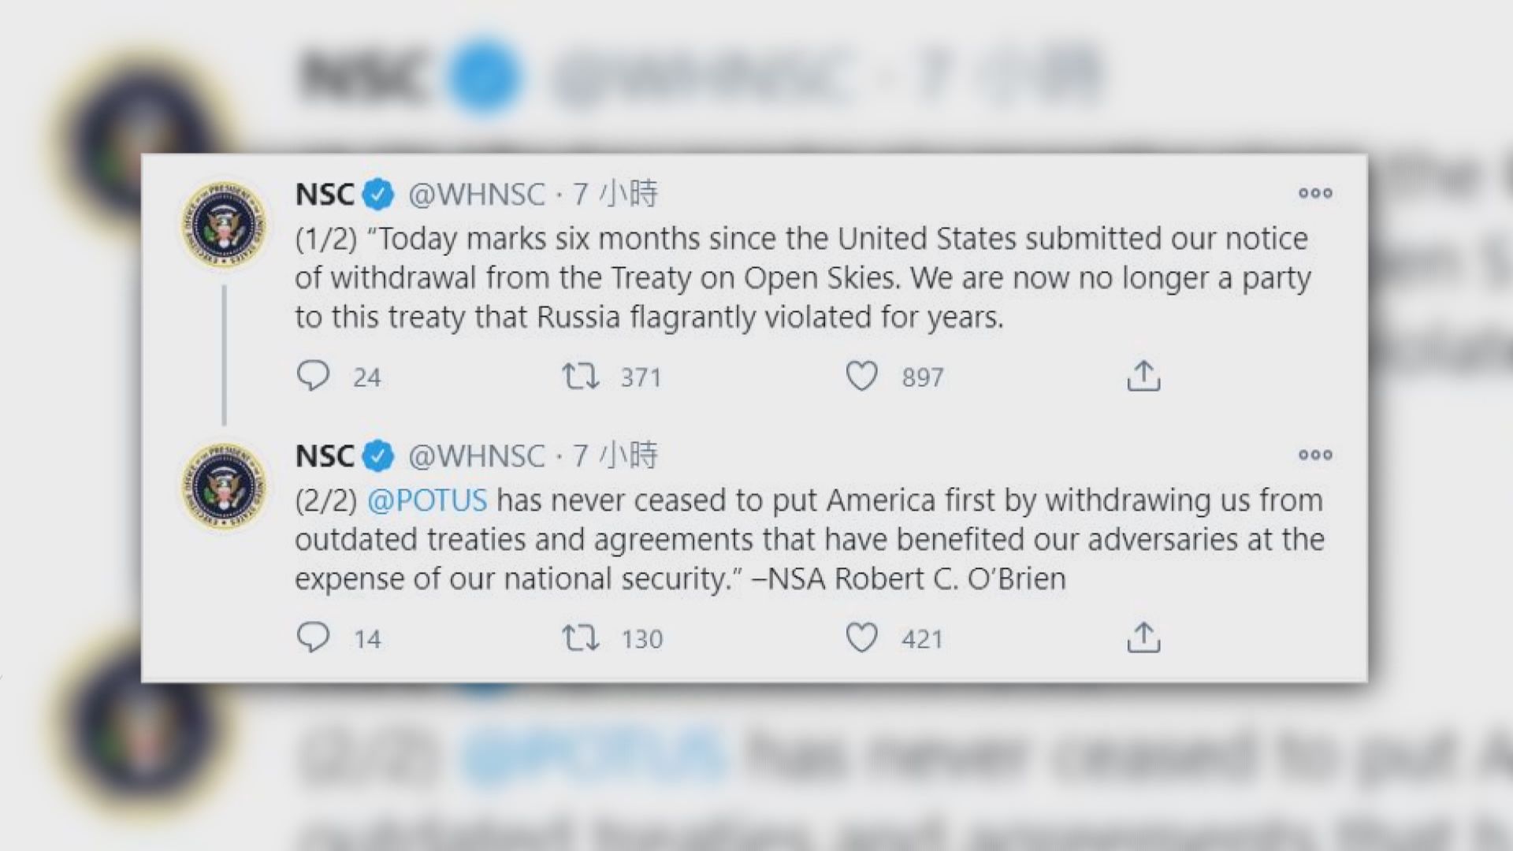The width and height of the screenshot is (1513, 851).
Task: Like the tweet showing 897 likes
Action: point(861,376)
